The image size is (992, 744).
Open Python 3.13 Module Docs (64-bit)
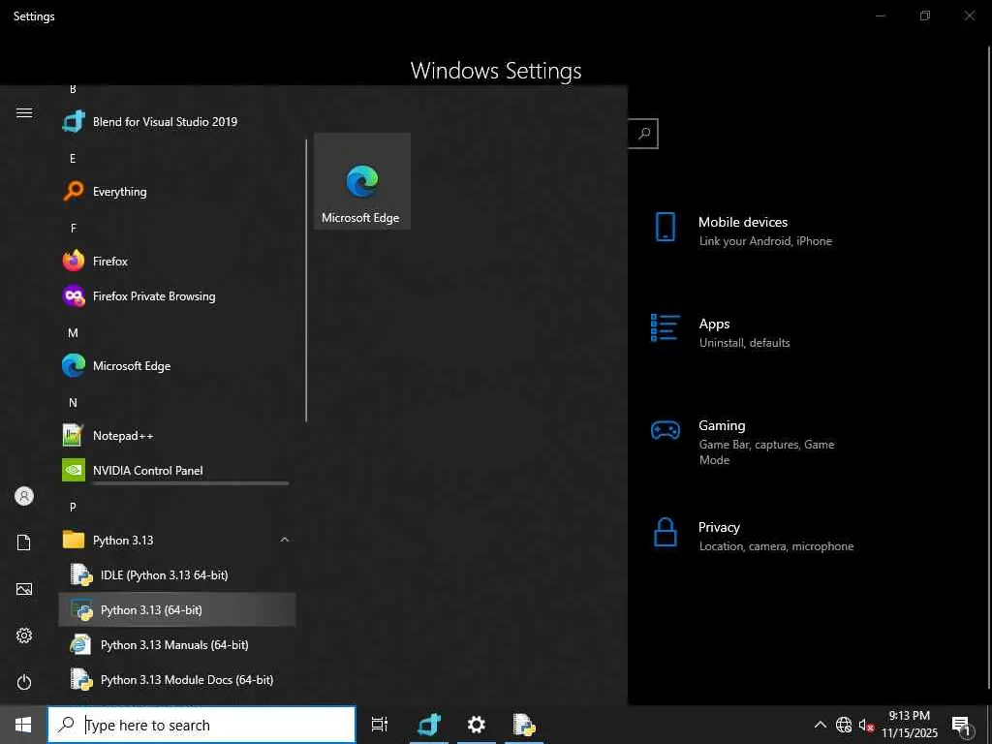point(177,679)
